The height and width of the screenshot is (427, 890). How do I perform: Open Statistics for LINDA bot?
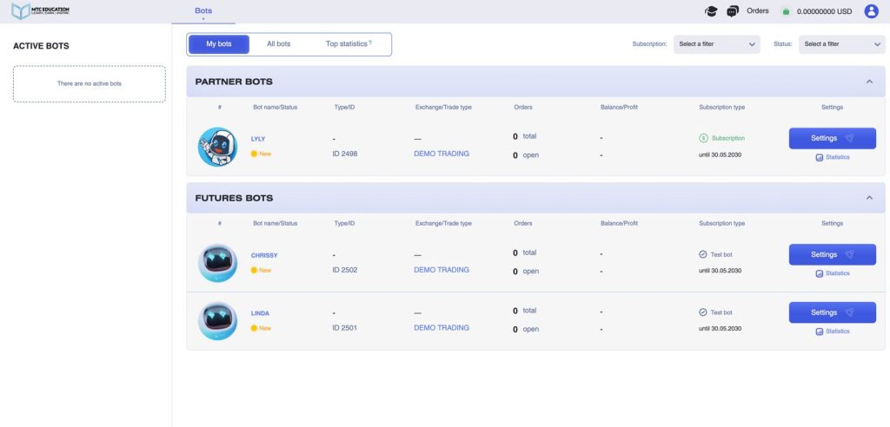(x=833, y=331)
